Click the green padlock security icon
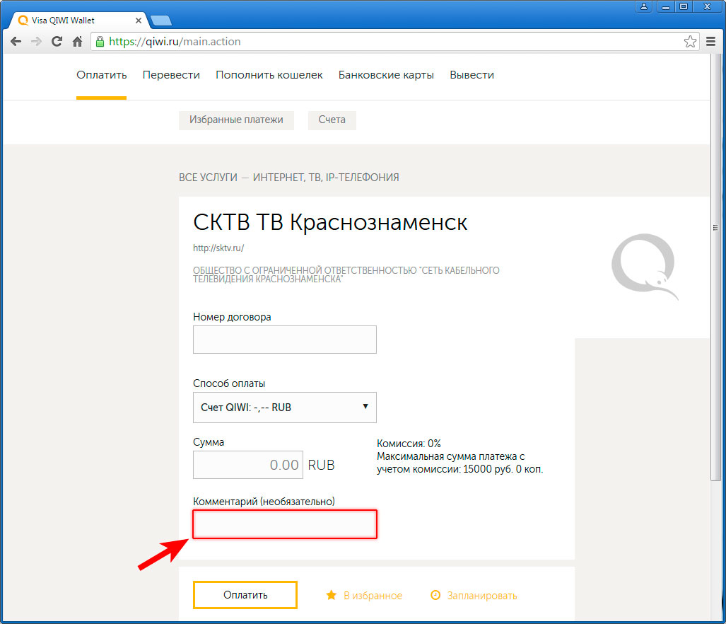This screenshot has height=624, width=726. 100,42
